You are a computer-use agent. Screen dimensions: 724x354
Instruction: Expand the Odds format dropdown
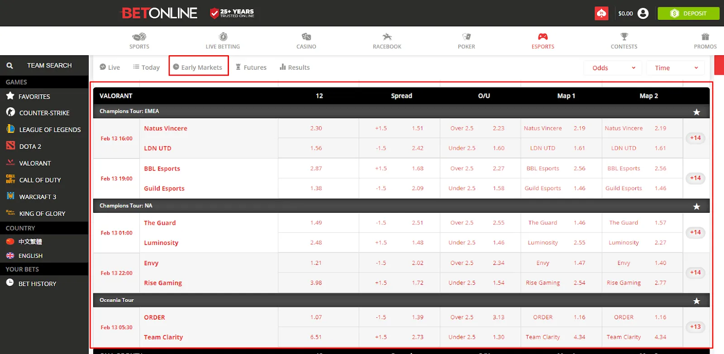613,68
